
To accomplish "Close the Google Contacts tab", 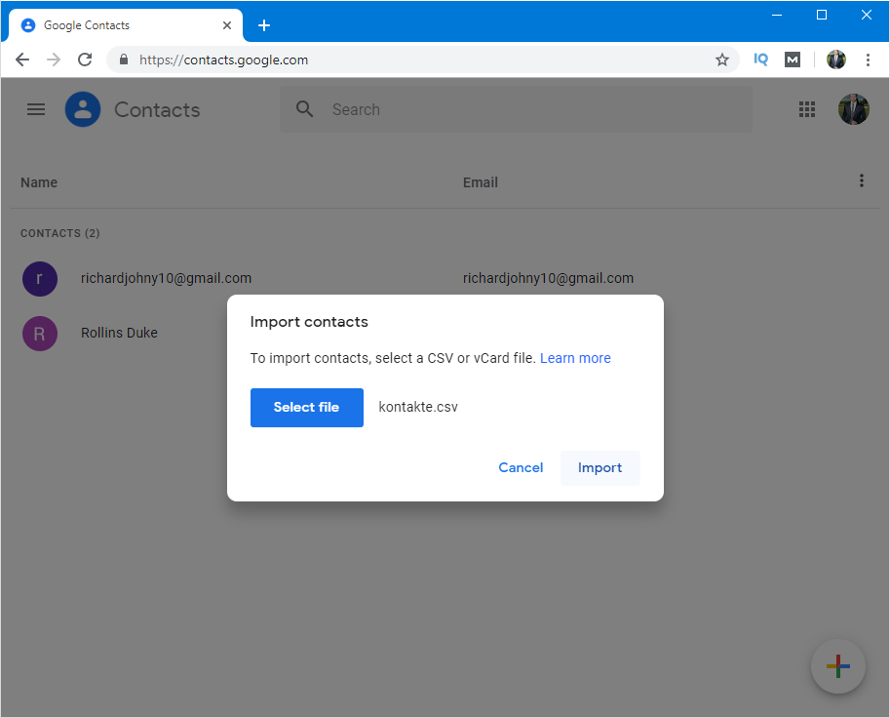I will 227,25.
